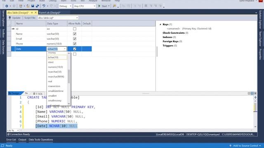
Task: Select smallint from the type list
Action: tap(52, 96)
